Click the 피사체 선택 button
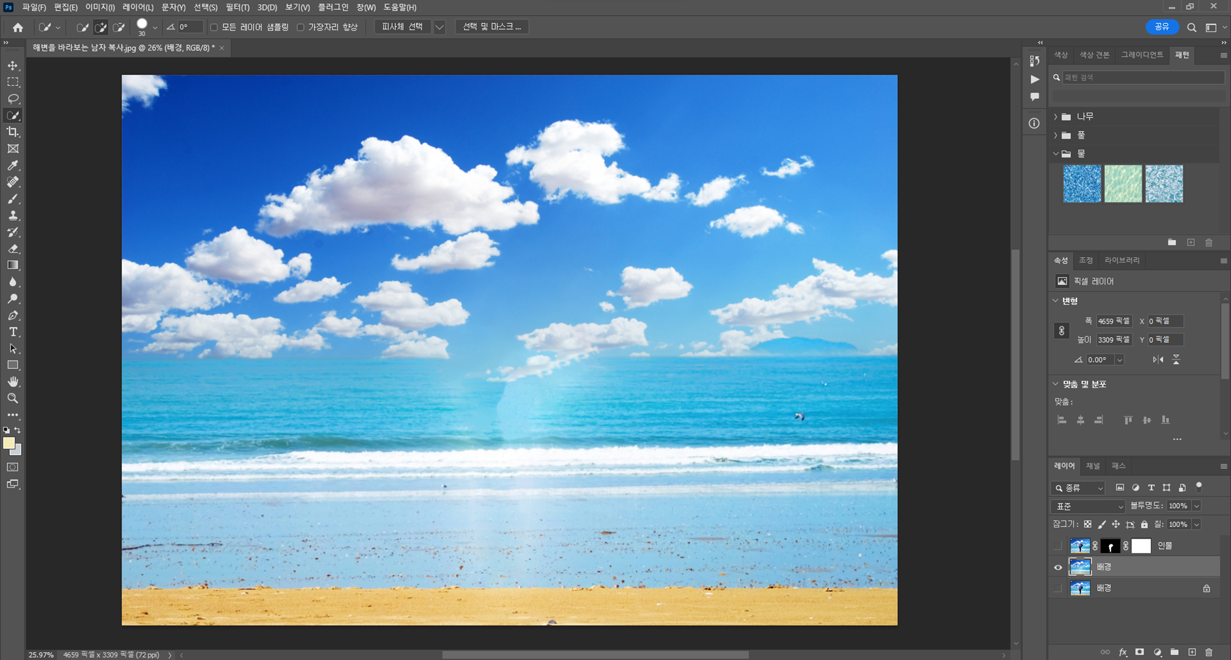This screenshot has height=660, width=1231. [x=403, y=27]
